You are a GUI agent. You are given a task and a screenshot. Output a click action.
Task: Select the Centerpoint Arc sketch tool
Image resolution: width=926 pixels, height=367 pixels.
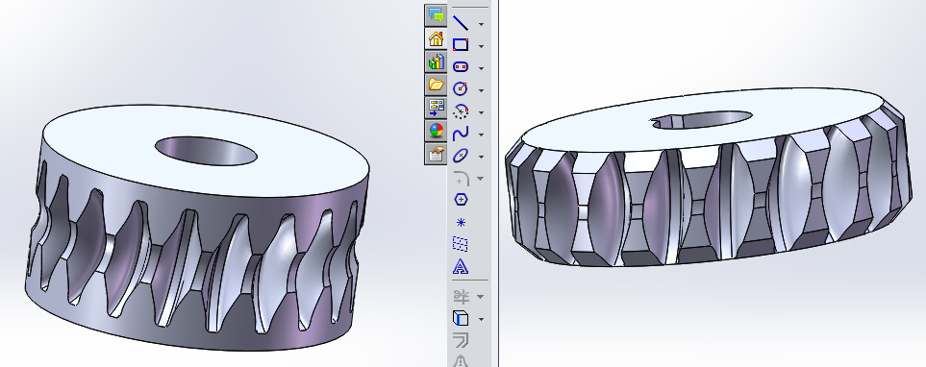461,110
